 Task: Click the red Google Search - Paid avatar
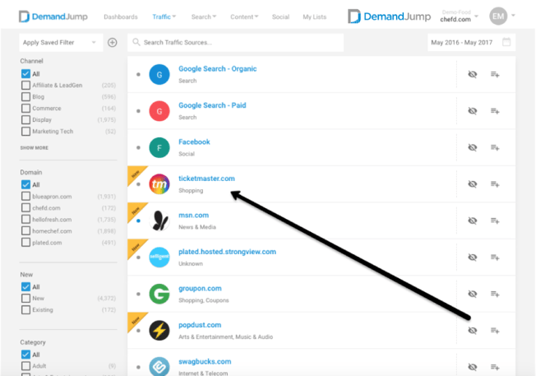(x=159, y=111)
